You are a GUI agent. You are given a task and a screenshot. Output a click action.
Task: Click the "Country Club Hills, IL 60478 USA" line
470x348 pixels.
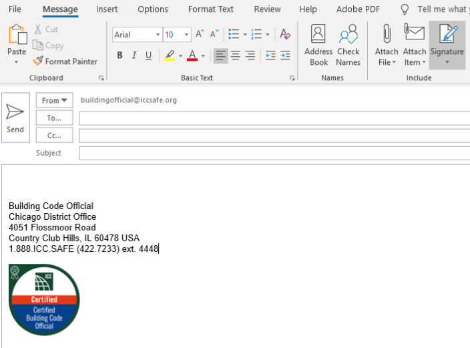coord(74,238)
